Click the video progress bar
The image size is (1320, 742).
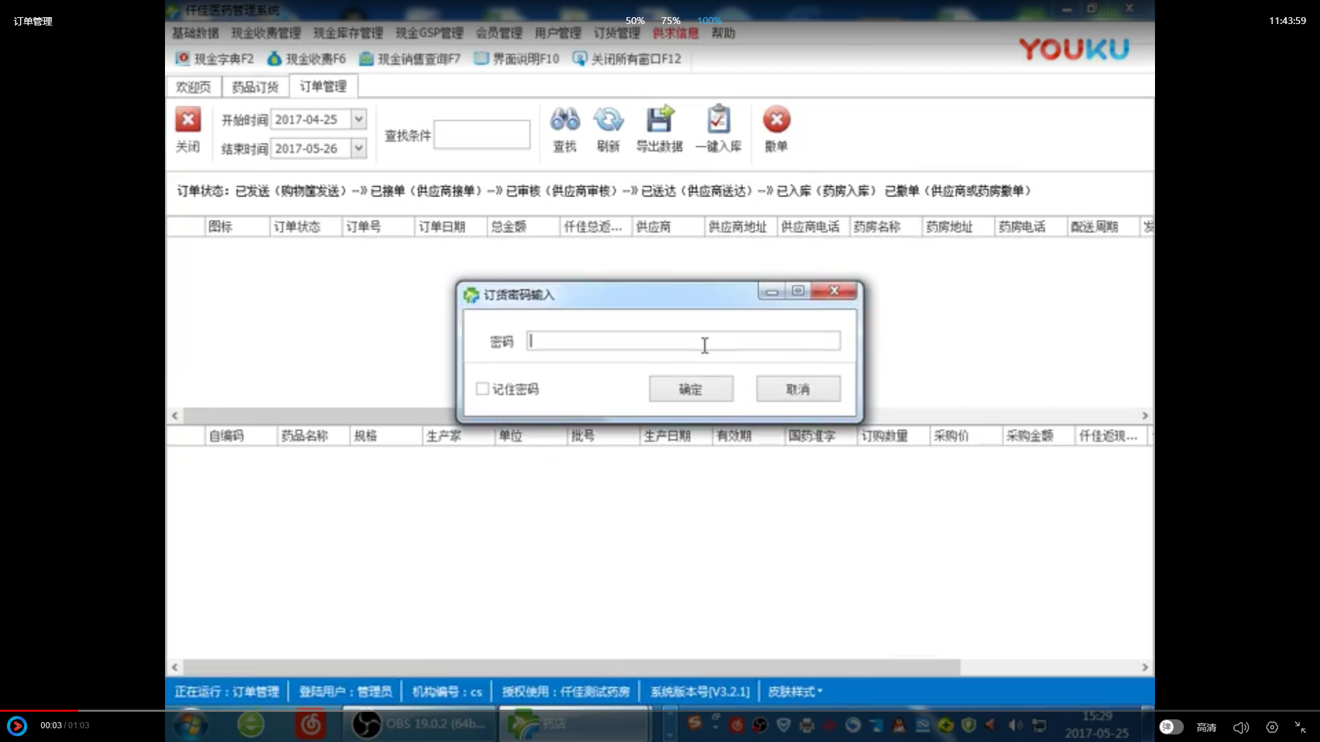click(660, 710)
